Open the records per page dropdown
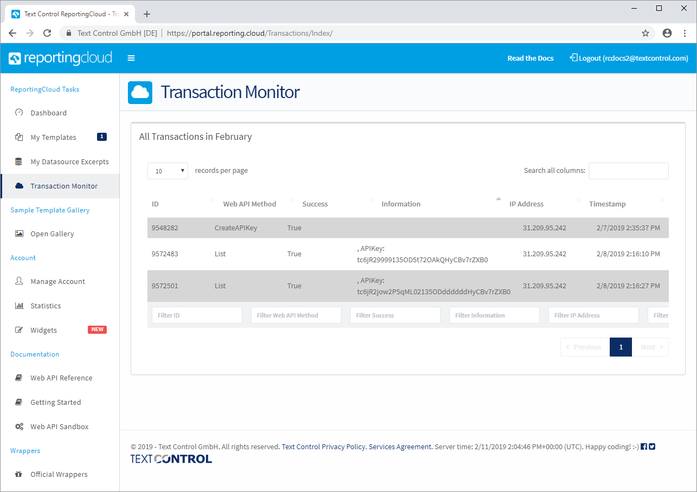Viewport: 697px width, 492px height. 167,171
